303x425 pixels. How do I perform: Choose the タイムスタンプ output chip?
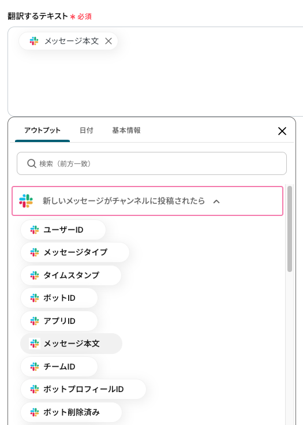click(x=71, y=275)
